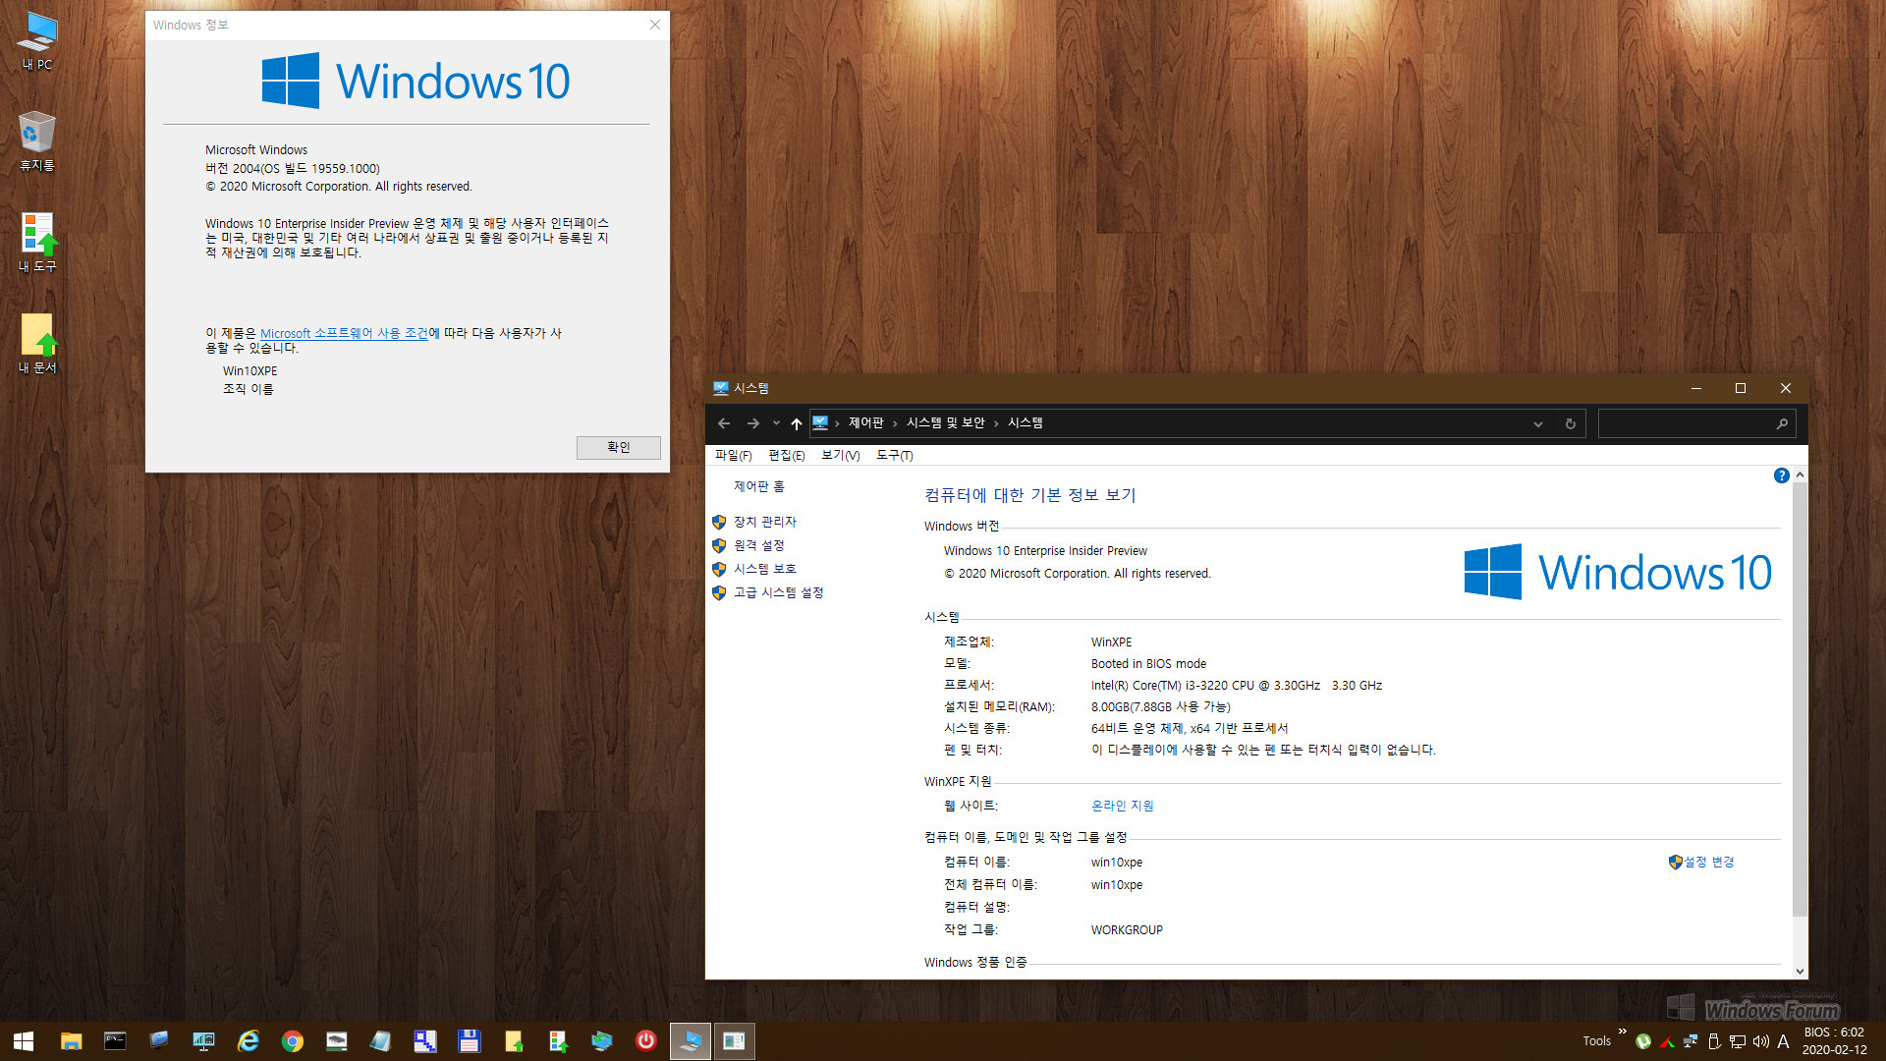The width and height of the screenshot is (1886, 1061).
Task: Go back in the System window
Action: click(x=724, y=423)
